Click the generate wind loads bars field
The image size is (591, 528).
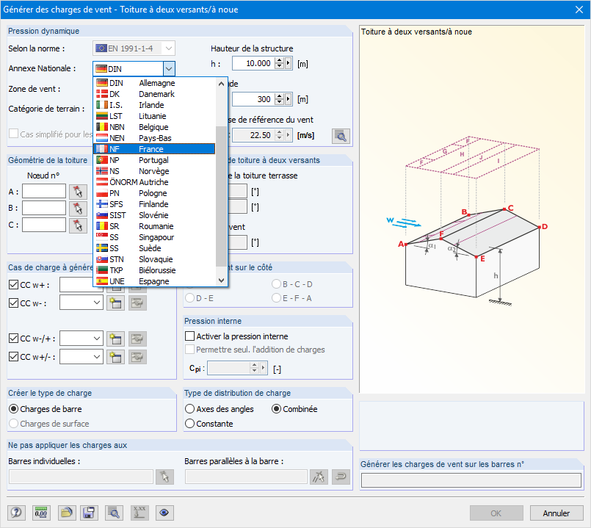click(x=471, y=480)
